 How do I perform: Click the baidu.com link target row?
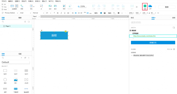click(153, 36)
